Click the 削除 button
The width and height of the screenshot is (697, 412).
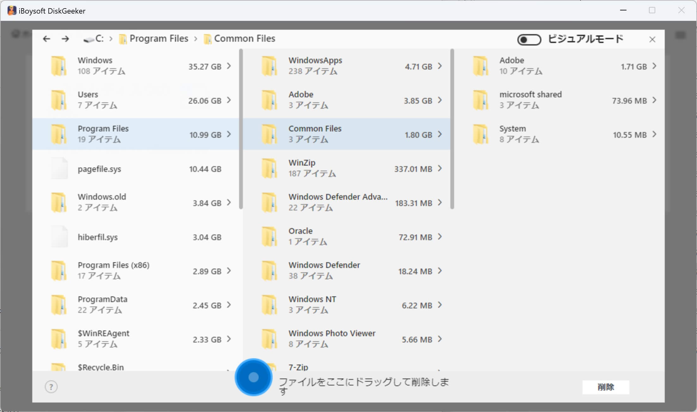(606, 387)
